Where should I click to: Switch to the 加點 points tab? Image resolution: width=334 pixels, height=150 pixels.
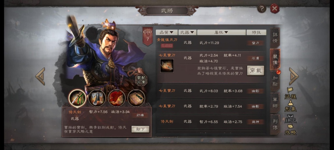[275, 81]
